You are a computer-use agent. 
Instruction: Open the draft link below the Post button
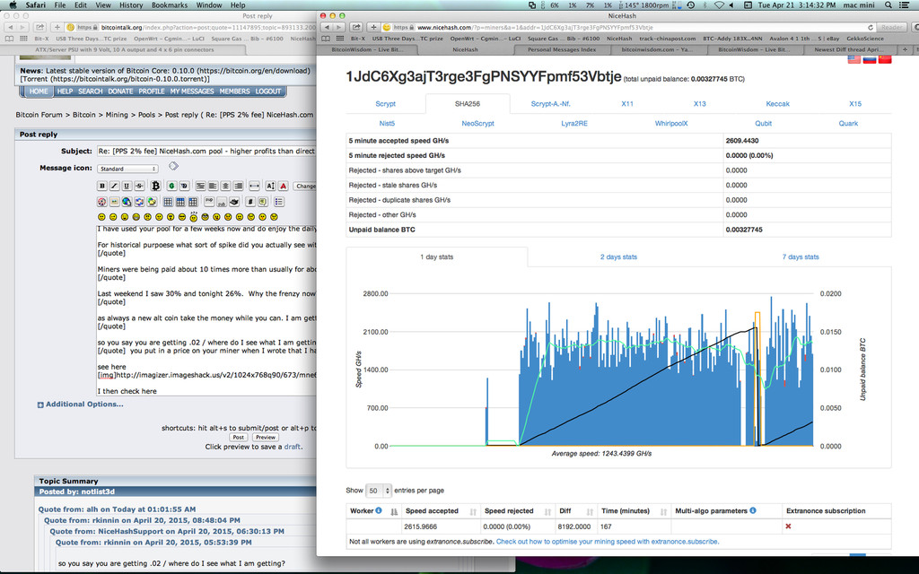[x=292, y=447]
